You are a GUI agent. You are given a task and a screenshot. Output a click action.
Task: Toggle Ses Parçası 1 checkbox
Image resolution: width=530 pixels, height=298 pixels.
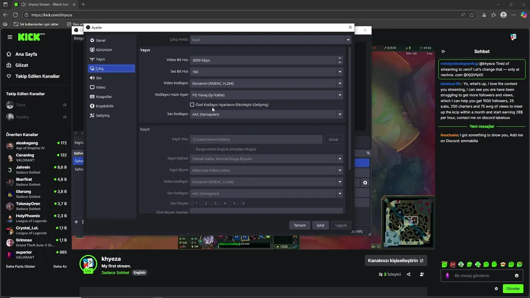192,203
